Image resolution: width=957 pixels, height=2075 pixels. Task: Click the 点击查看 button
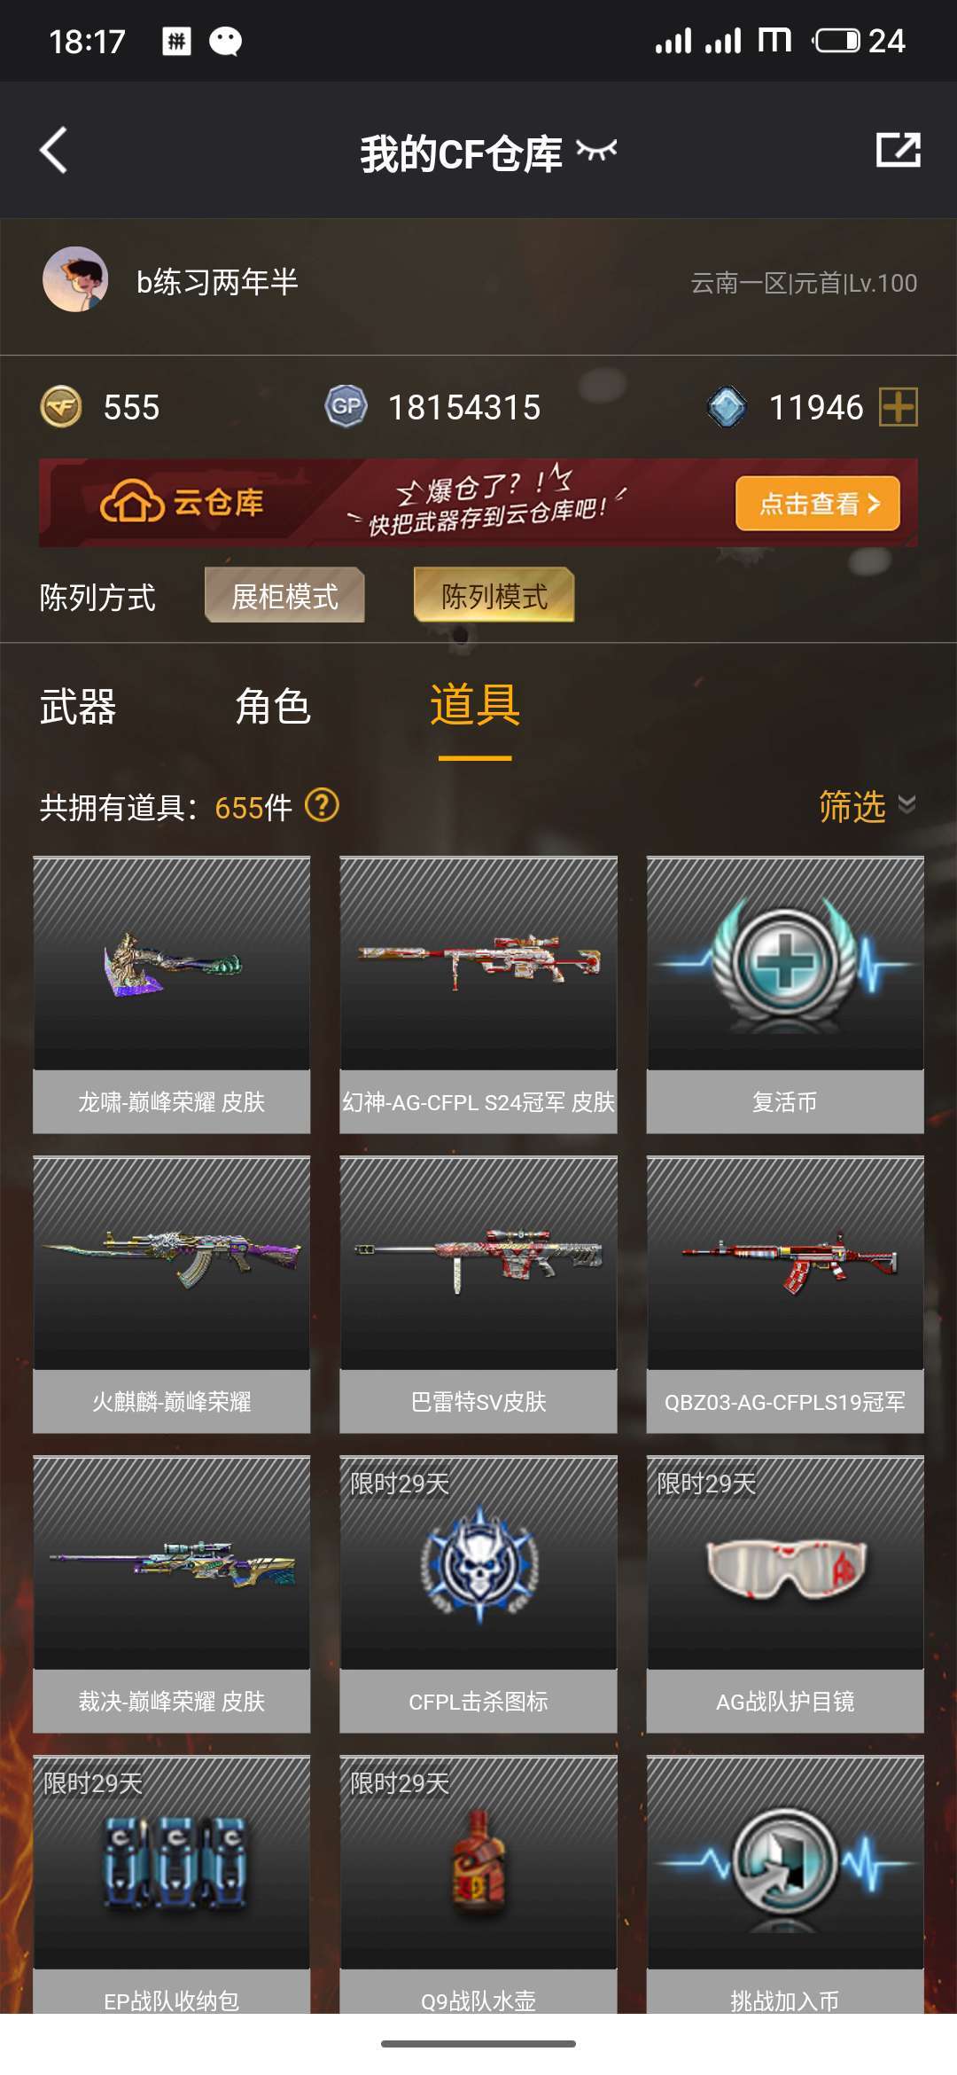818,503
